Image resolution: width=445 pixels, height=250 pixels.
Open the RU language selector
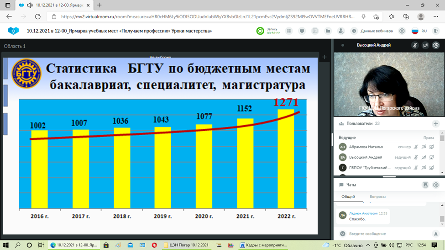tap(419, 31)
